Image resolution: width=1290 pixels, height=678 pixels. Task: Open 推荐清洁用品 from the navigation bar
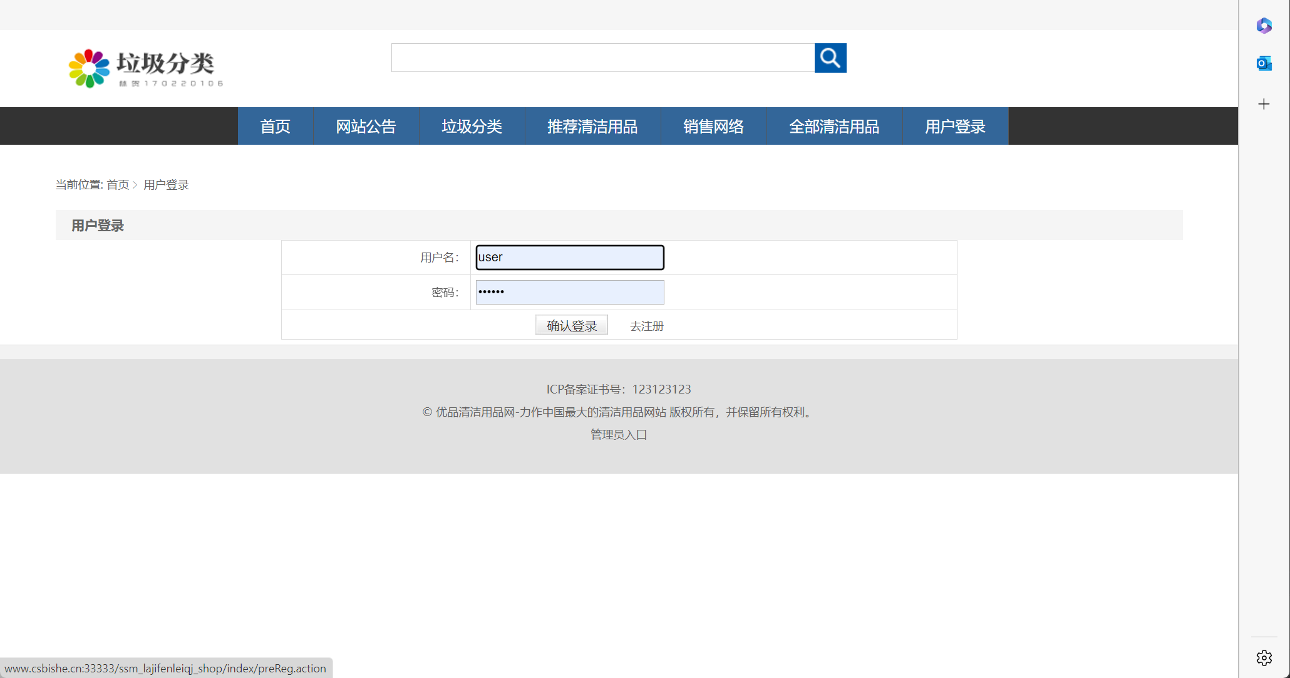tap(592, 126)
